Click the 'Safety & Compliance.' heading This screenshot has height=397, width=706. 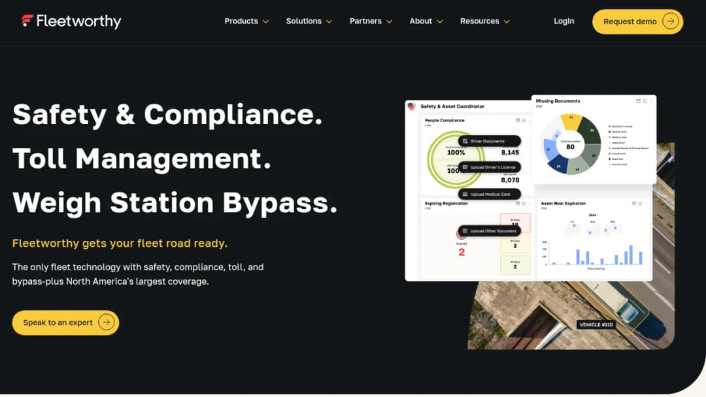coord(167,115)
